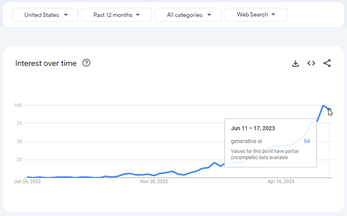Viewport: 347px width, 216px height.
Task: Click the generative ai term in tooltip
Action: pyautogui.click(x=246, y=141)
